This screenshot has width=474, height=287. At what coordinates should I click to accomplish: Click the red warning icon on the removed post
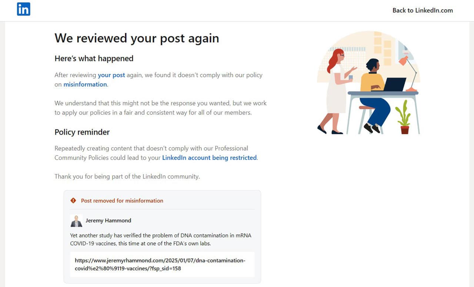coord(73,201)
